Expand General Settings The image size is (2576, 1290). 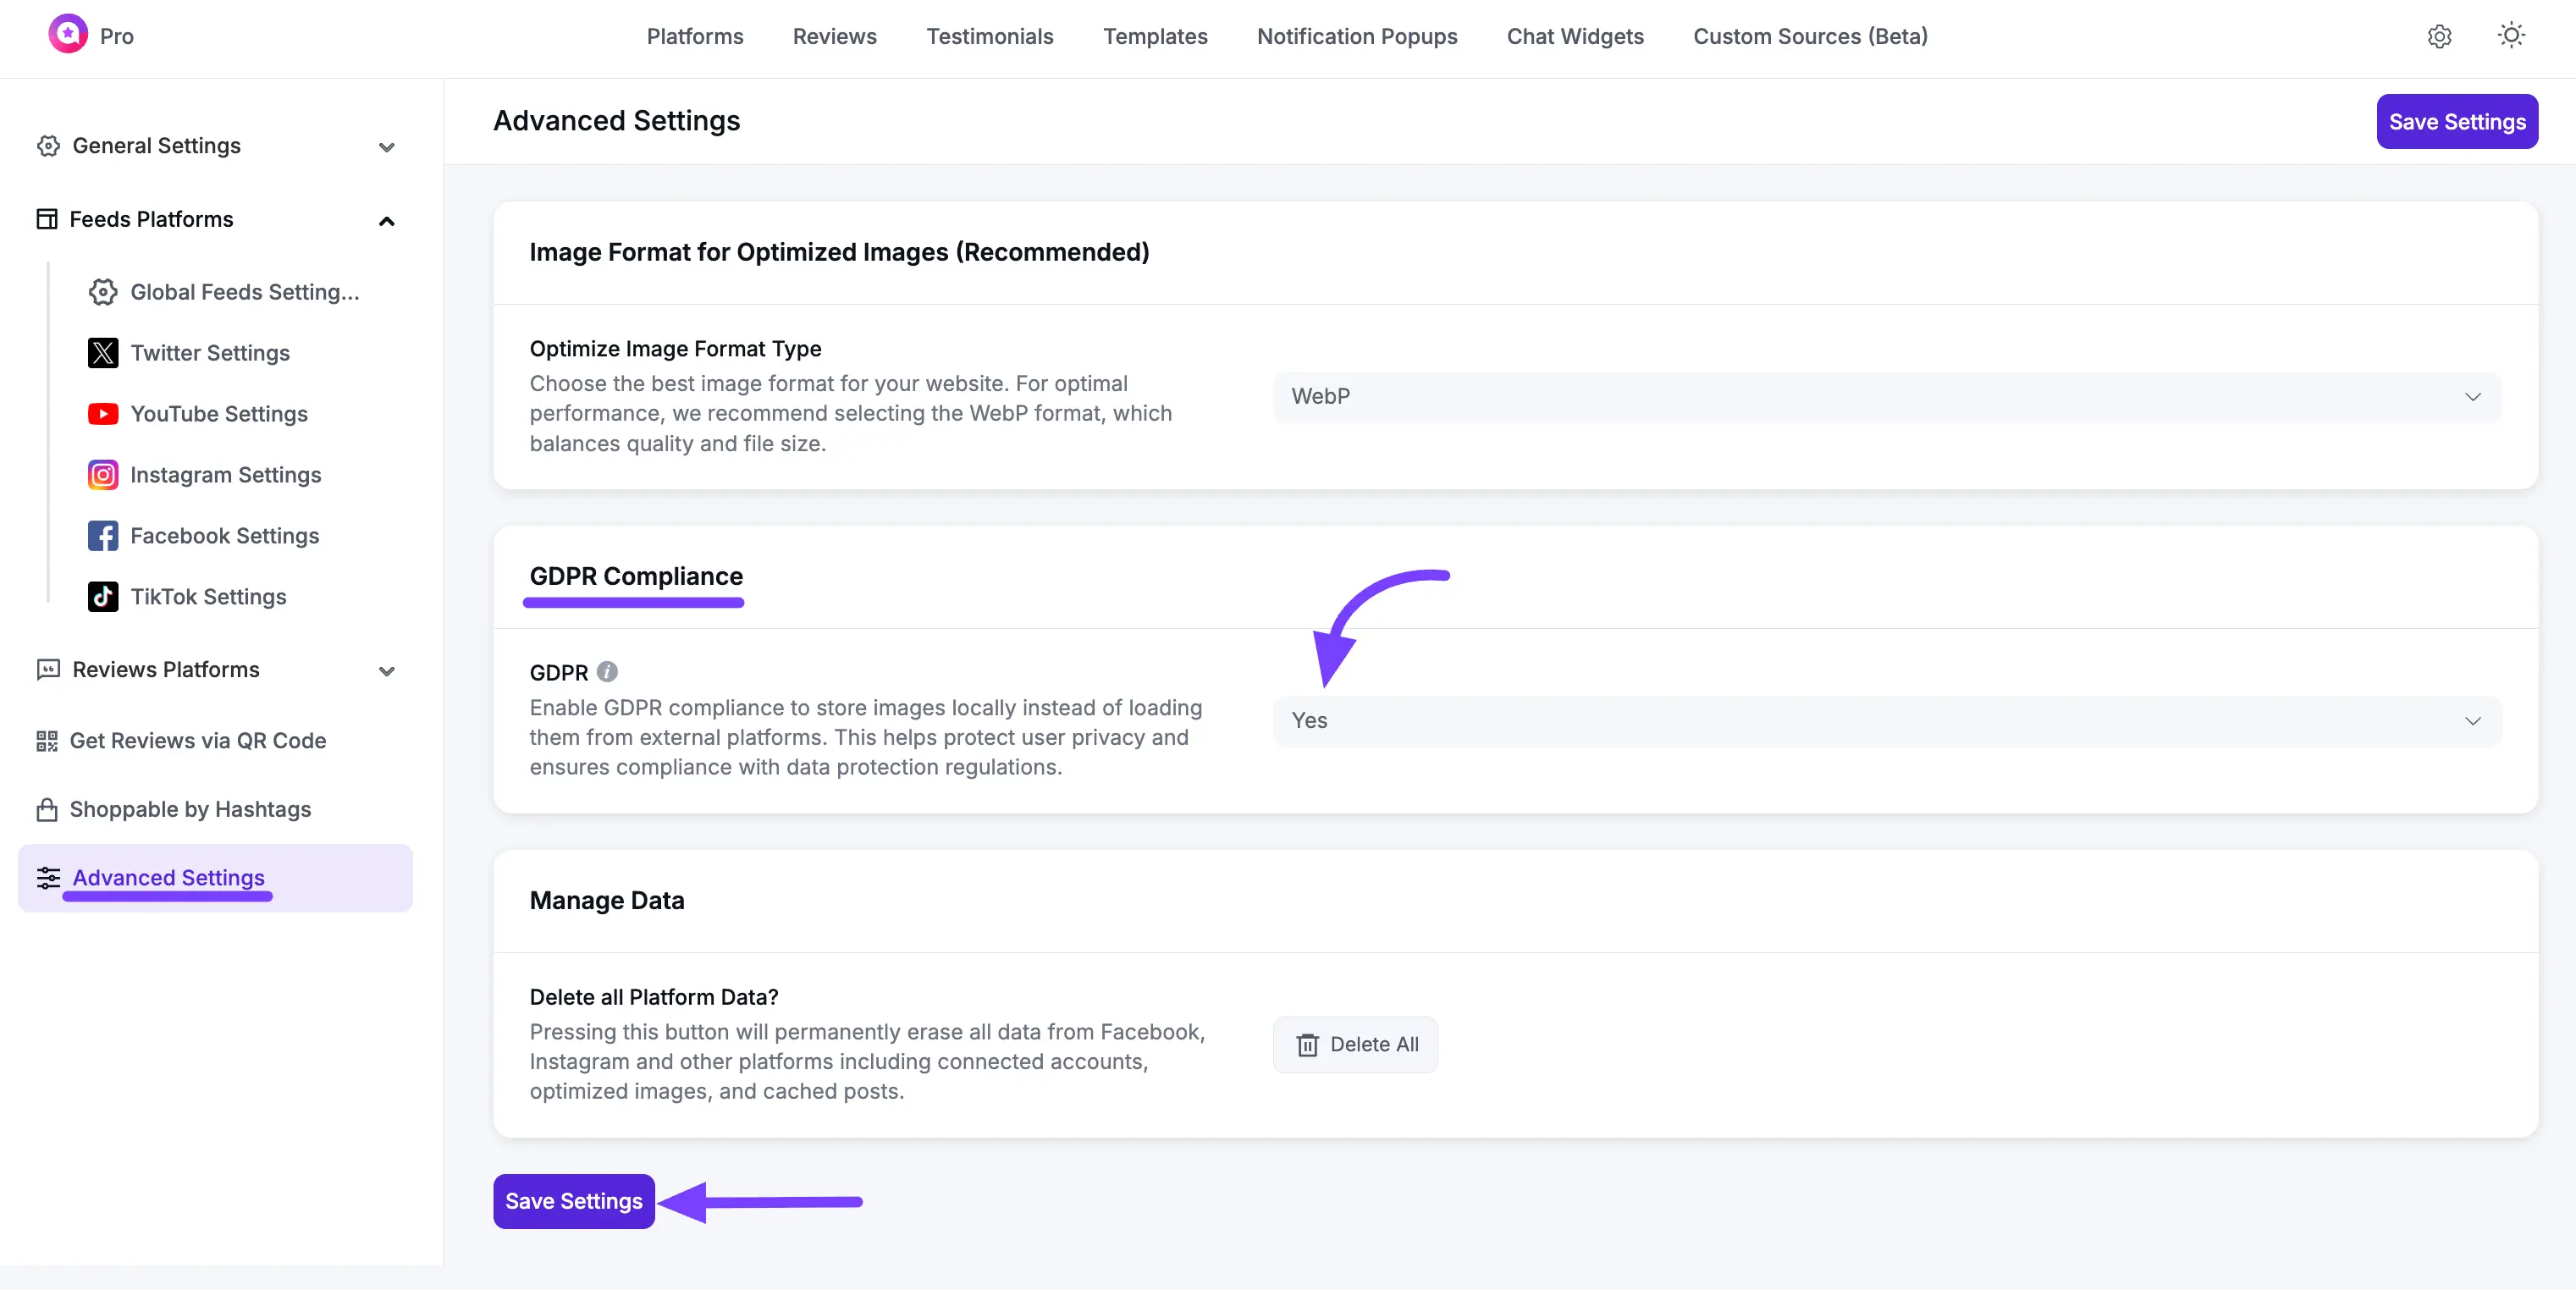point(386,147)
